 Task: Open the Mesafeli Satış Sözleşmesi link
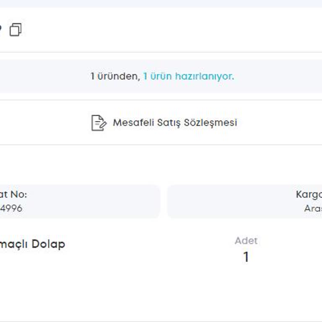point(175,122)
